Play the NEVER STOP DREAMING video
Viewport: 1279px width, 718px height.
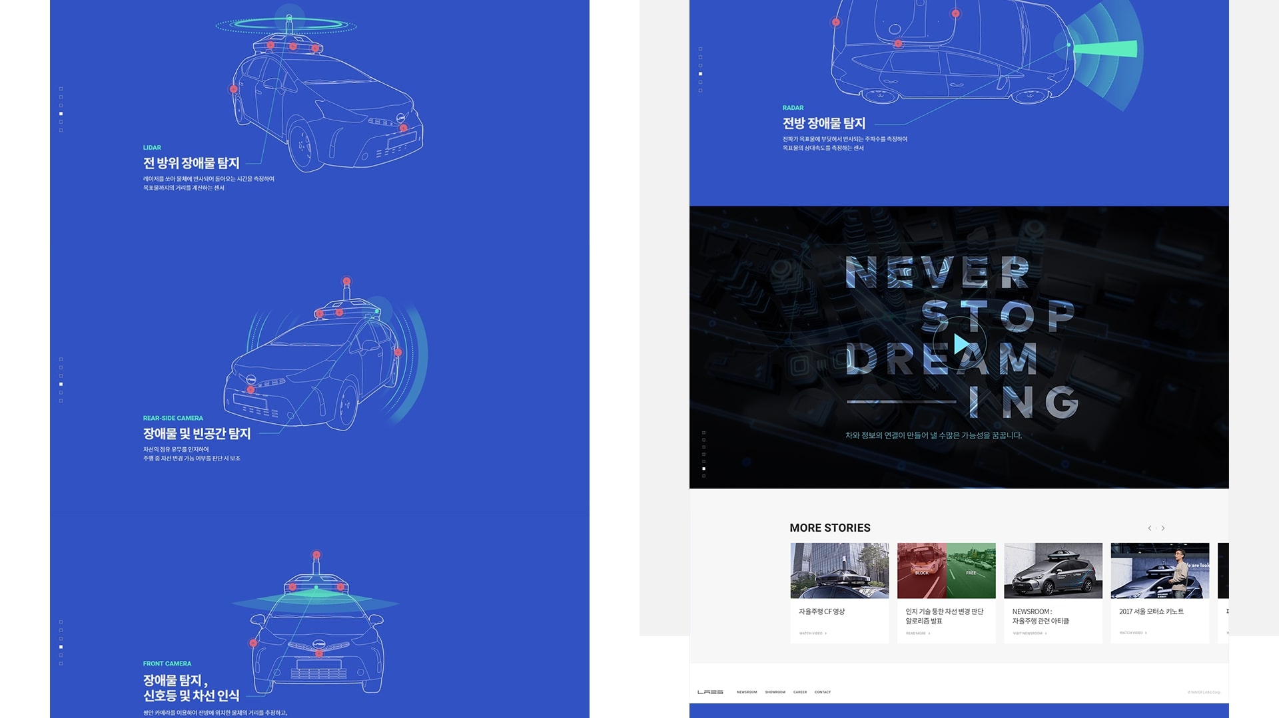960,344
